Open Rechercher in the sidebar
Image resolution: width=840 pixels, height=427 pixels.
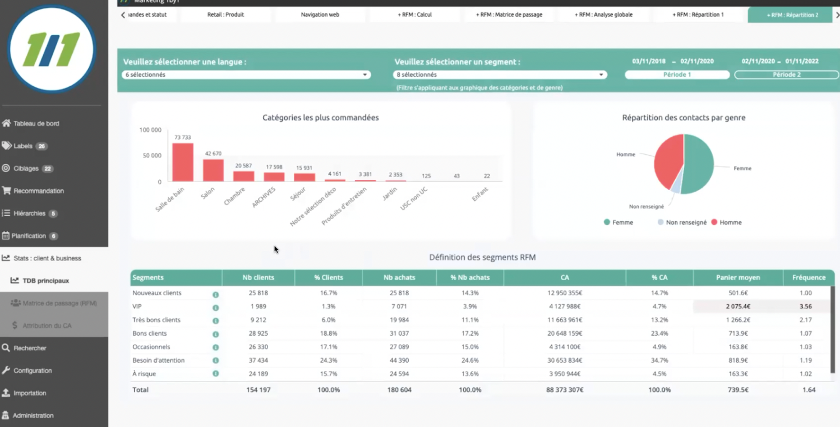30,348
